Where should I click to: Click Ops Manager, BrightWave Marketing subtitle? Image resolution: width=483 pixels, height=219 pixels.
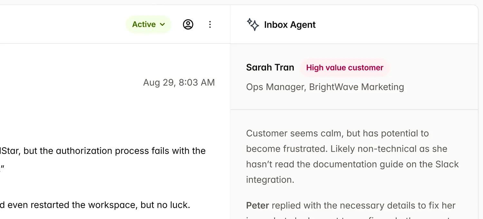325,87
